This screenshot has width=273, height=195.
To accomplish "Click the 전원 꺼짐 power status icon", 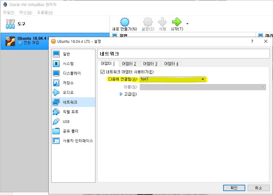I will click(20, 43).
